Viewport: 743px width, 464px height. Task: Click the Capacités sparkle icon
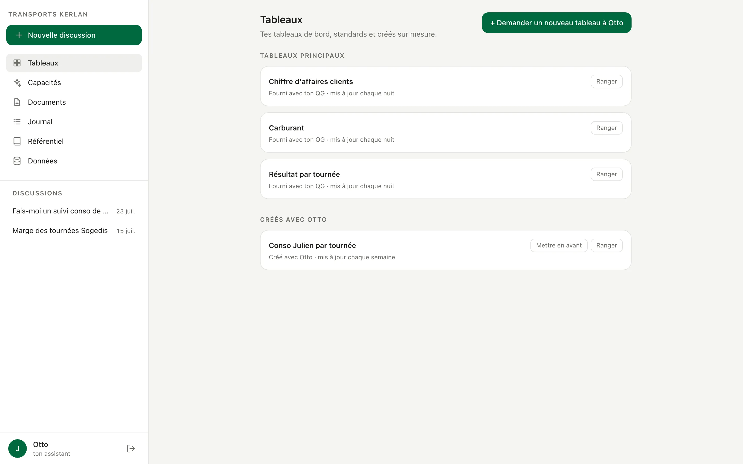[17, 82]
